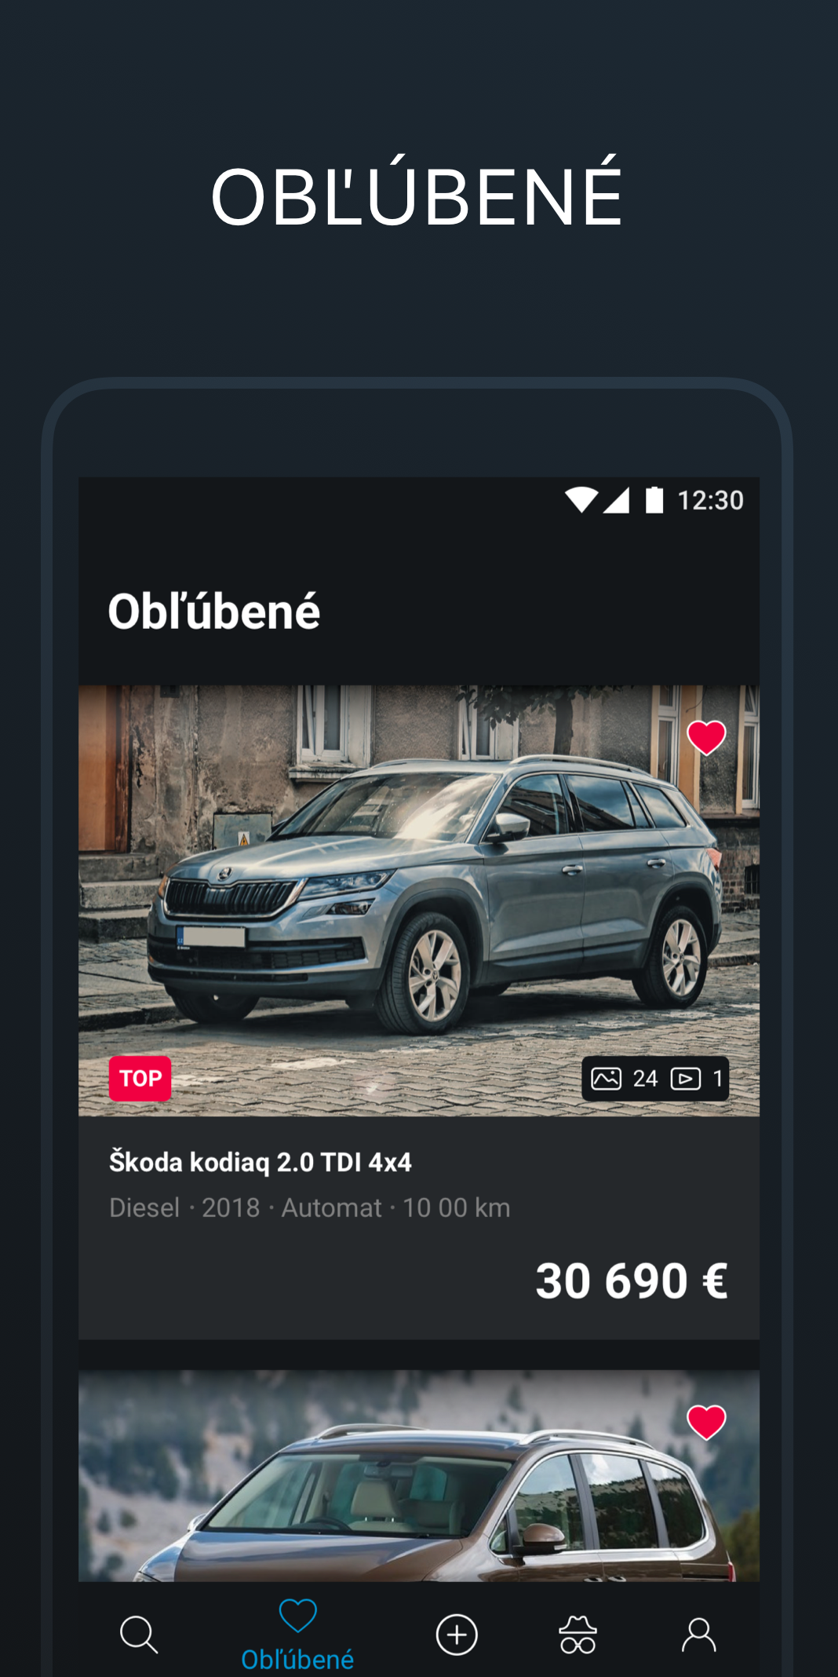Screen dimensions: 838x1677
Task: Click the Obľúbené page header title
Action: tap(214, 612)
